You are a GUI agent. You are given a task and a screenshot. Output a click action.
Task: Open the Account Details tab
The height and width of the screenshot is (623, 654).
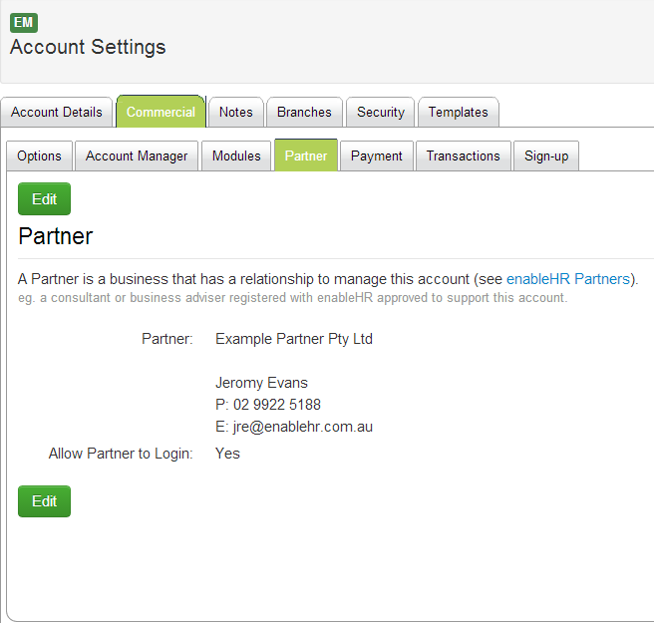(x=57, y=113)
